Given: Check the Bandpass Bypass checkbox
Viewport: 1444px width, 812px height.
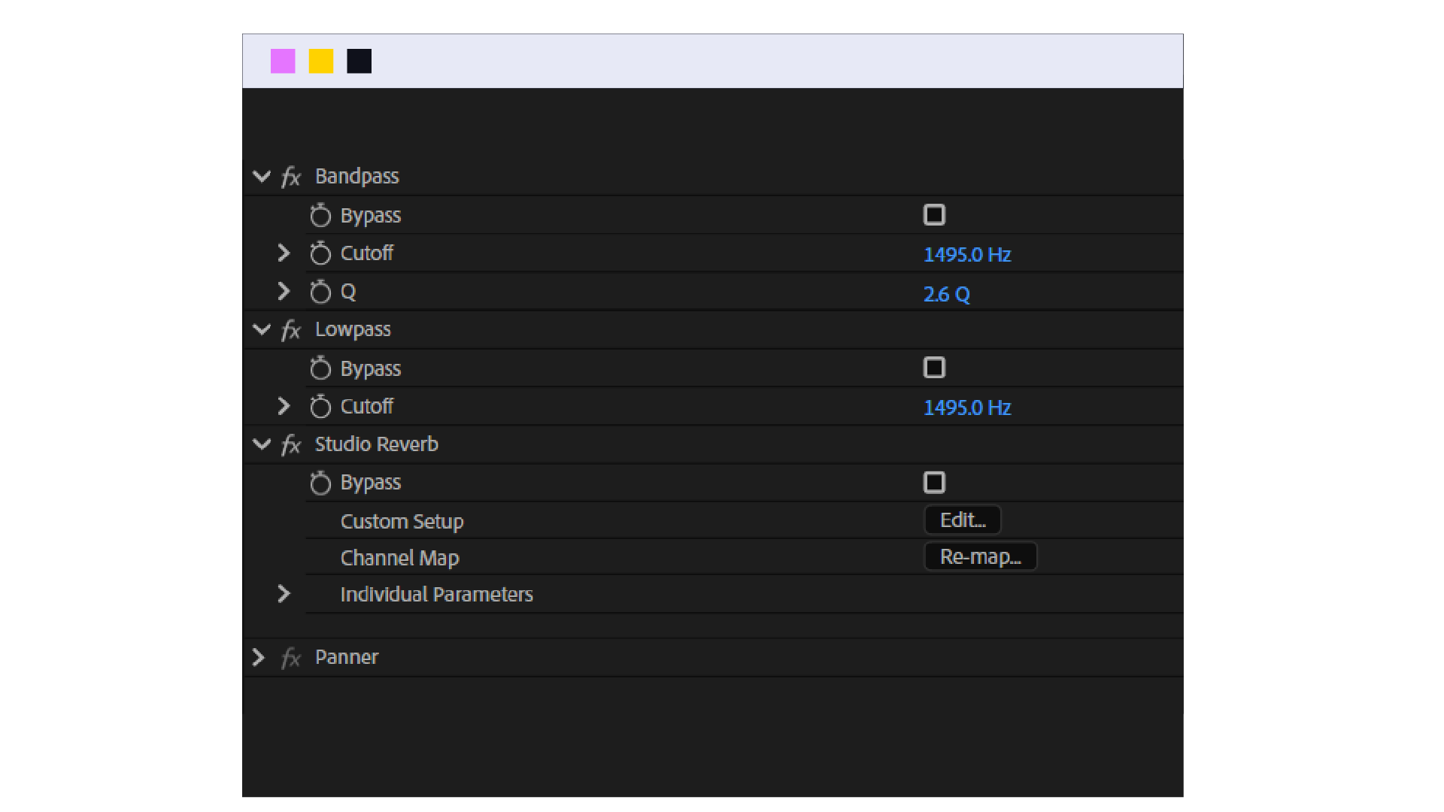Looking at the screenshot, I should point(934,215).
